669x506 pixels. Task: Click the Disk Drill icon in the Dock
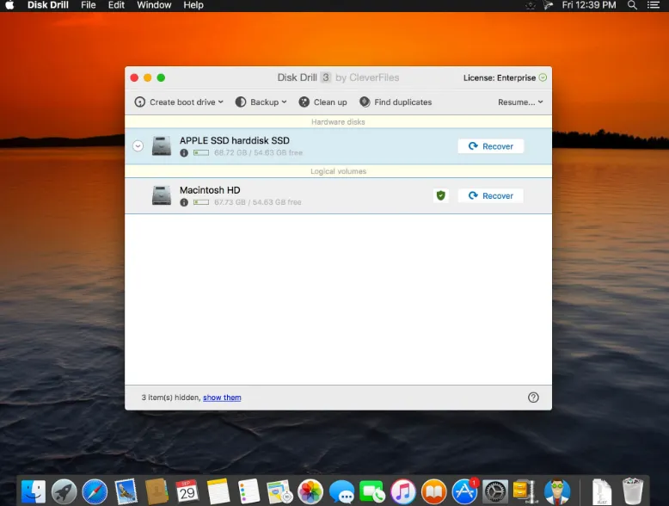[x=557, y=491]
